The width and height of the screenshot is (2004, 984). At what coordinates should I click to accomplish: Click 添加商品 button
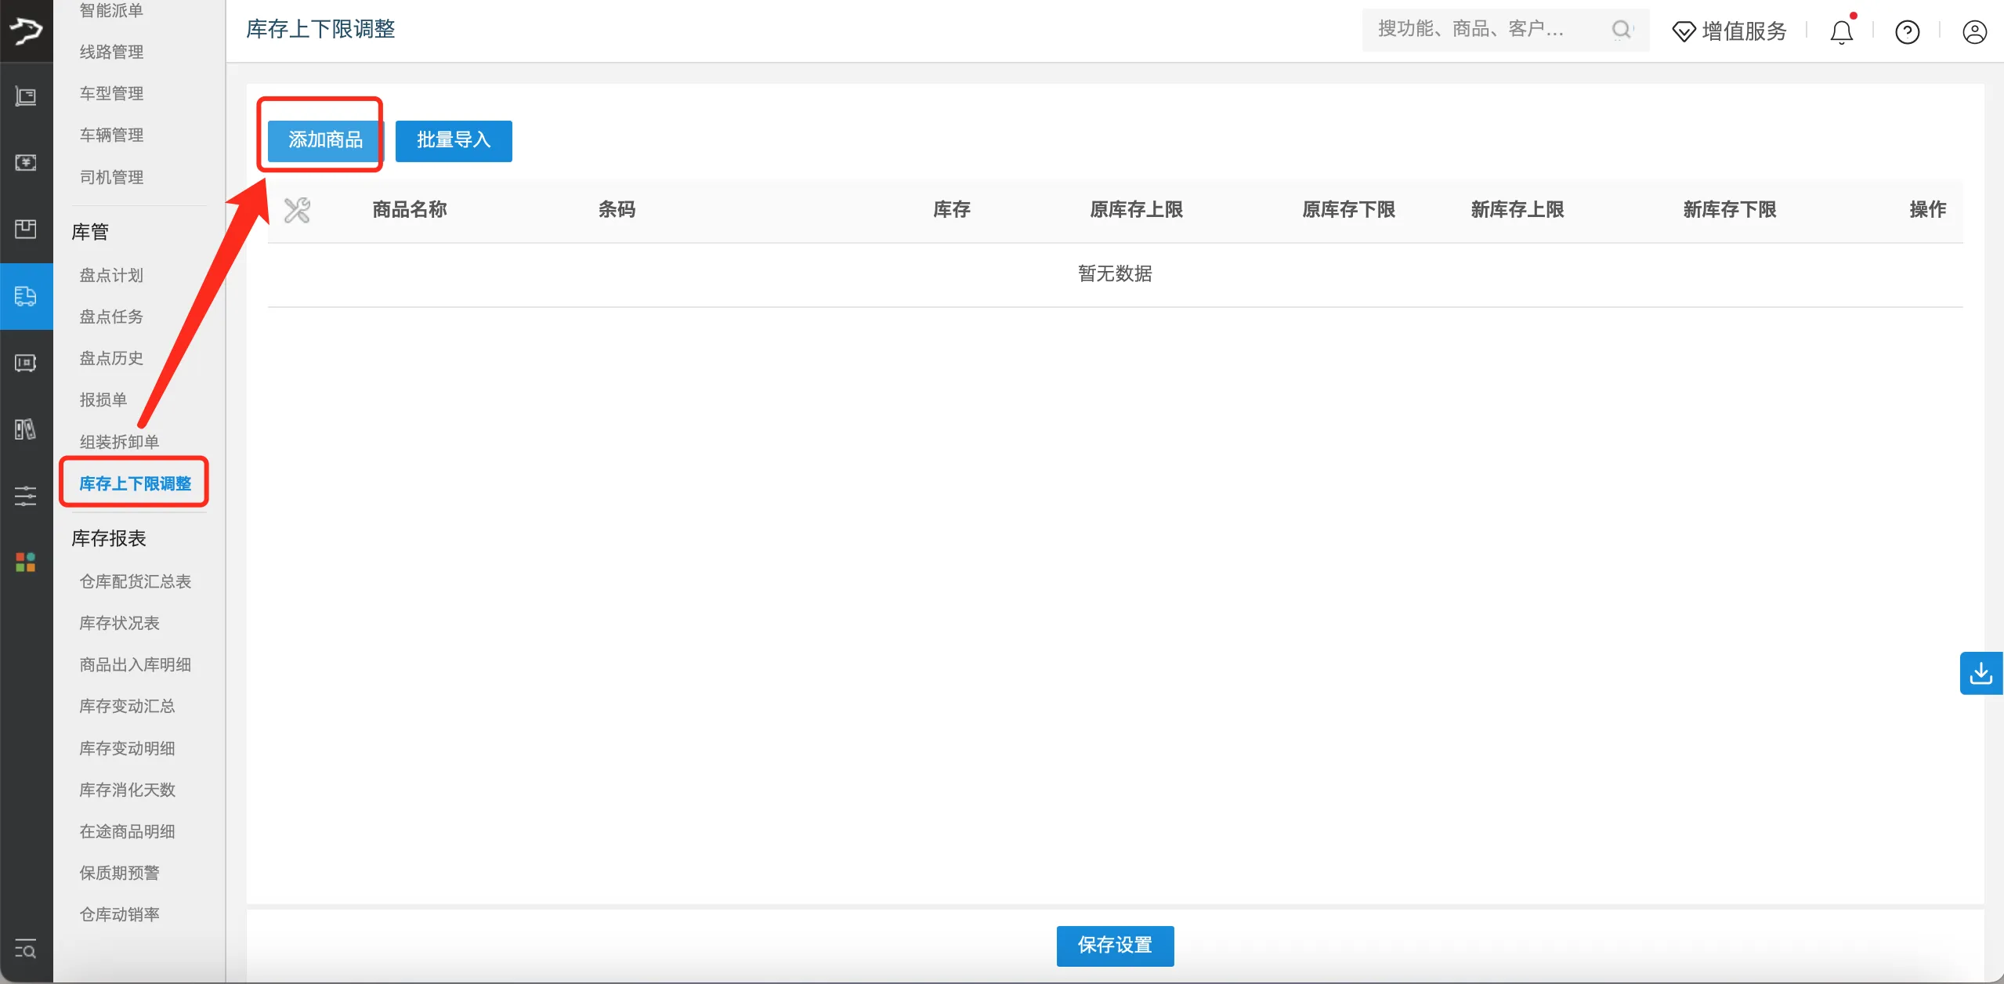coord(325,140)
